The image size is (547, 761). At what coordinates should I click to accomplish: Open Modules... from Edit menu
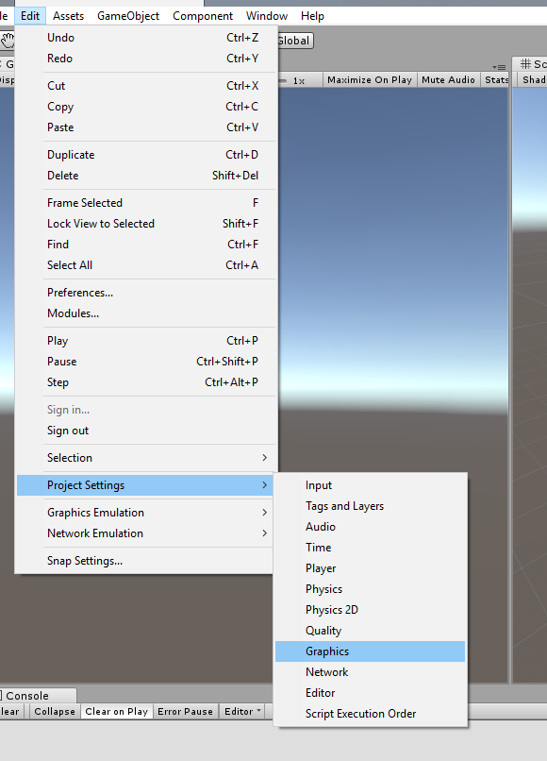(x=146, y=313)
